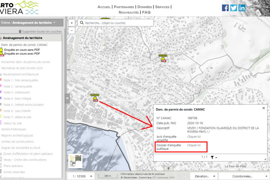
Task: Toggle the Recensement architectural layer
Action: [x=21, y=74]
